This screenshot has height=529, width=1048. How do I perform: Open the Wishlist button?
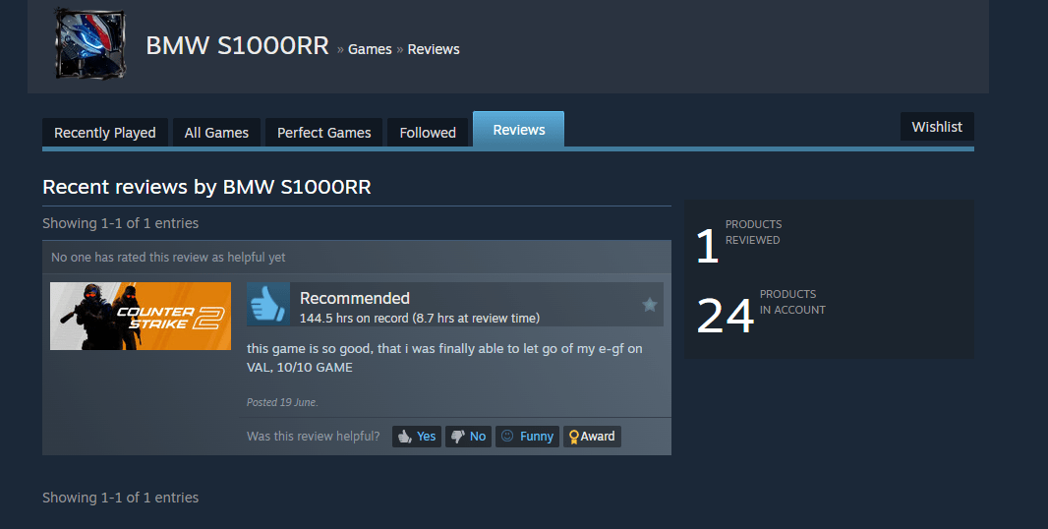coord(937,127)
